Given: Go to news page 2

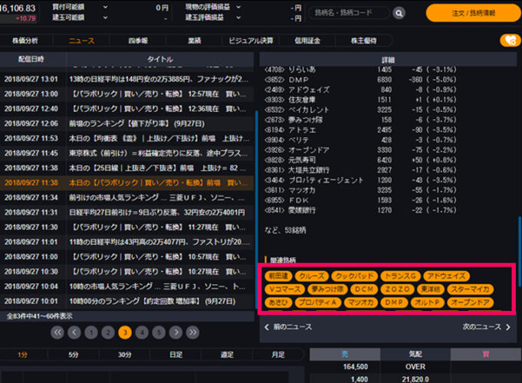Looking at the screenshot, I should point(108,332).
